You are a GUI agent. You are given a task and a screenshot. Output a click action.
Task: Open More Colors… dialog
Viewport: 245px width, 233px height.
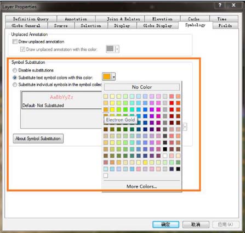point(142,186)
